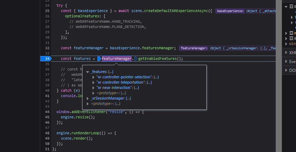Collapse the _features node in the preview popup

click(x=88, y=72)
